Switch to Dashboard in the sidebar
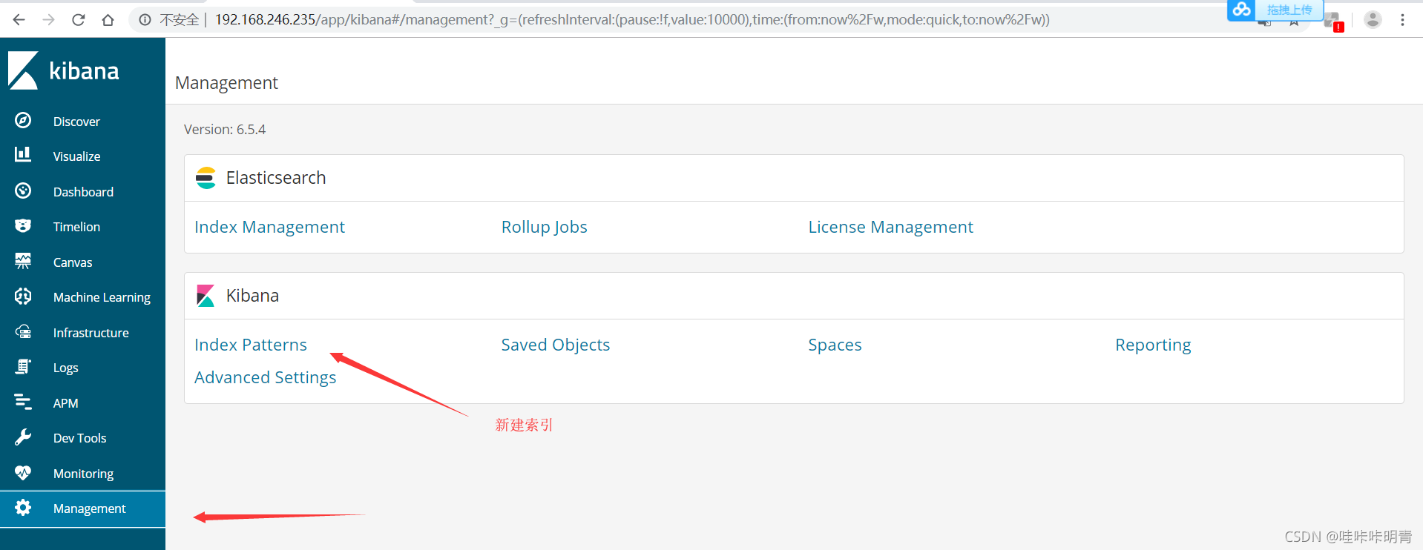1423x550 pixels. pyautogui.click(x=83, y=192)
